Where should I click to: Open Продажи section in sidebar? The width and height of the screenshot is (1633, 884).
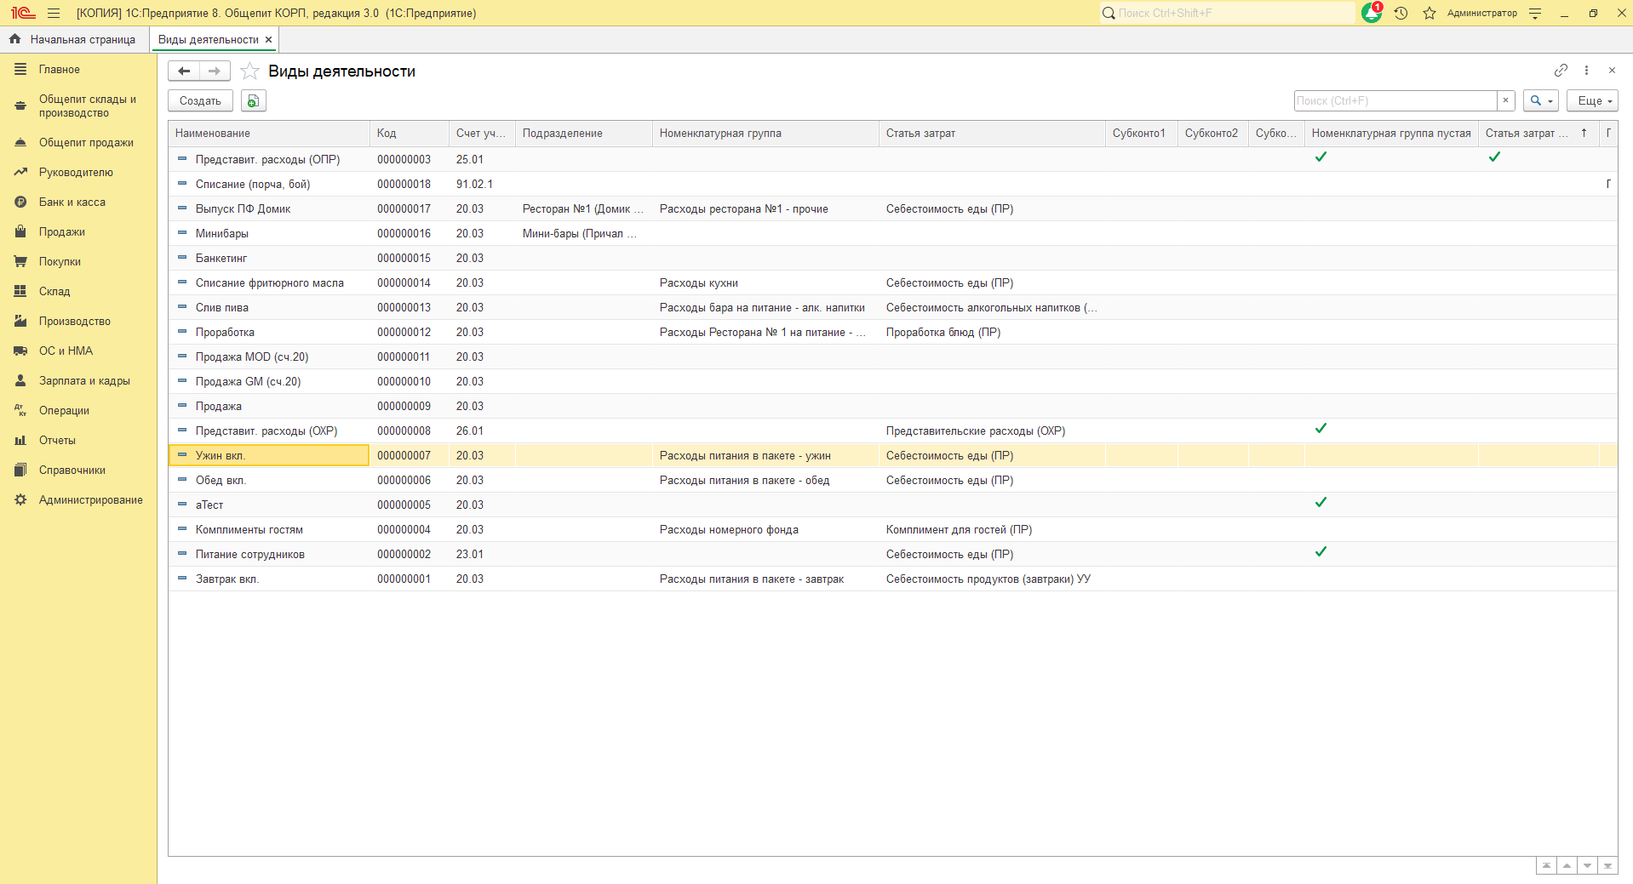click(x=61, y=231)
